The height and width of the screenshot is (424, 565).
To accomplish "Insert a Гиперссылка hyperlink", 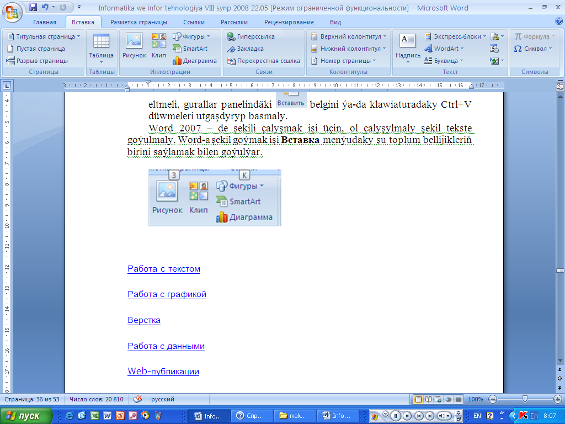I will coord(251,36).
